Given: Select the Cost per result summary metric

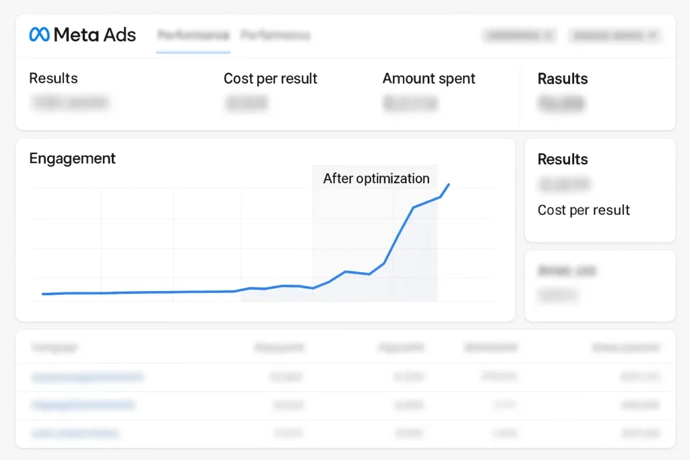Looking at the screenshot, I should coord(270,79).
